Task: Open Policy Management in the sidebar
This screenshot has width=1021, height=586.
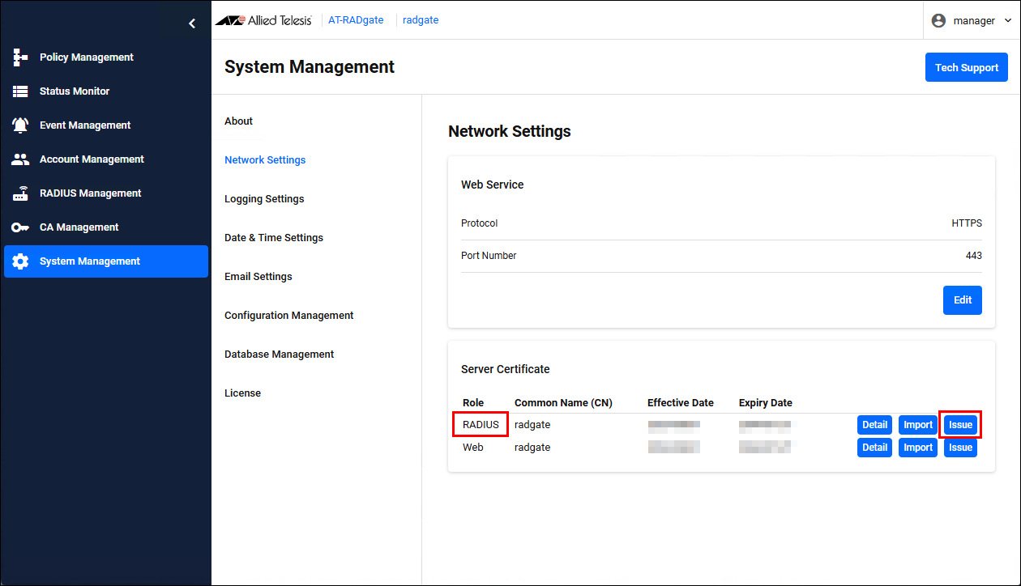Action: tap(105, 57)
